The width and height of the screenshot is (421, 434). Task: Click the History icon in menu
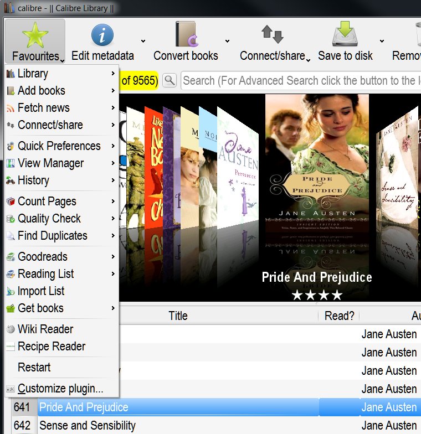[x=11, y=180]
